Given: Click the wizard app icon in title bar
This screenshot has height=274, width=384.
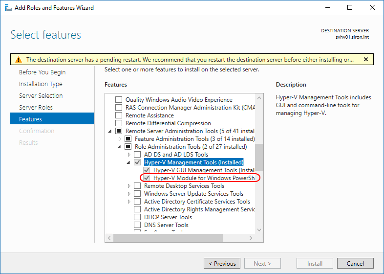Looking at the screenshot, I should coord(8,8).
